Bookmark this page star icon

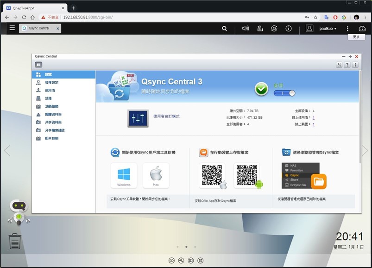[x=315, y=17]
